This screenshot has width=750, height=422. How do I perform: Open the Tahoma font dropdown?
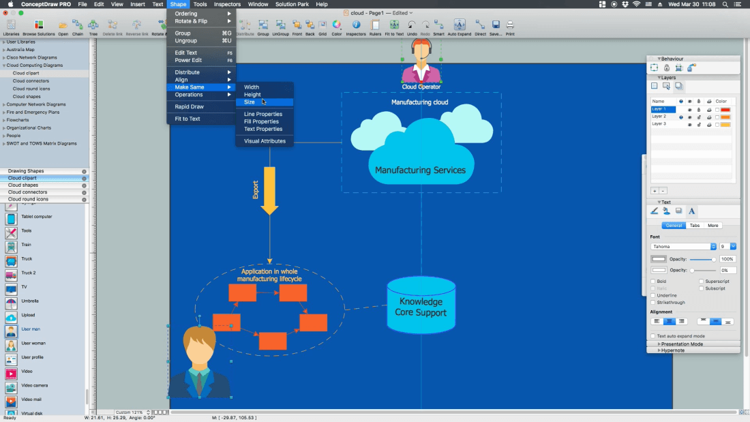683,246
